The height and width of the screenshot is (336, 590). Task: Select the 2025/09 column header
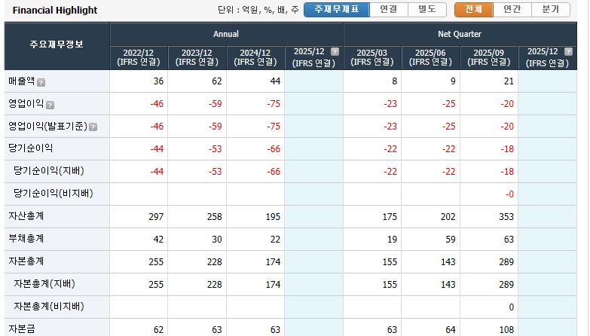pos(488,57)
